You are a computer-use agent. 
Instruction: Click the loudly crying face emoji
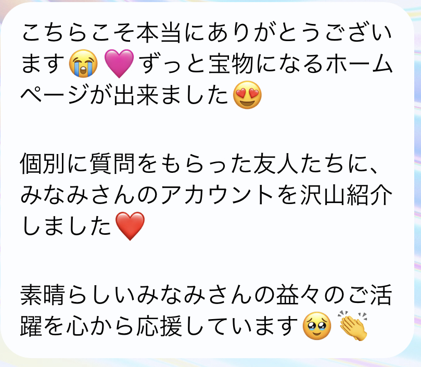(x=83, y=64)
